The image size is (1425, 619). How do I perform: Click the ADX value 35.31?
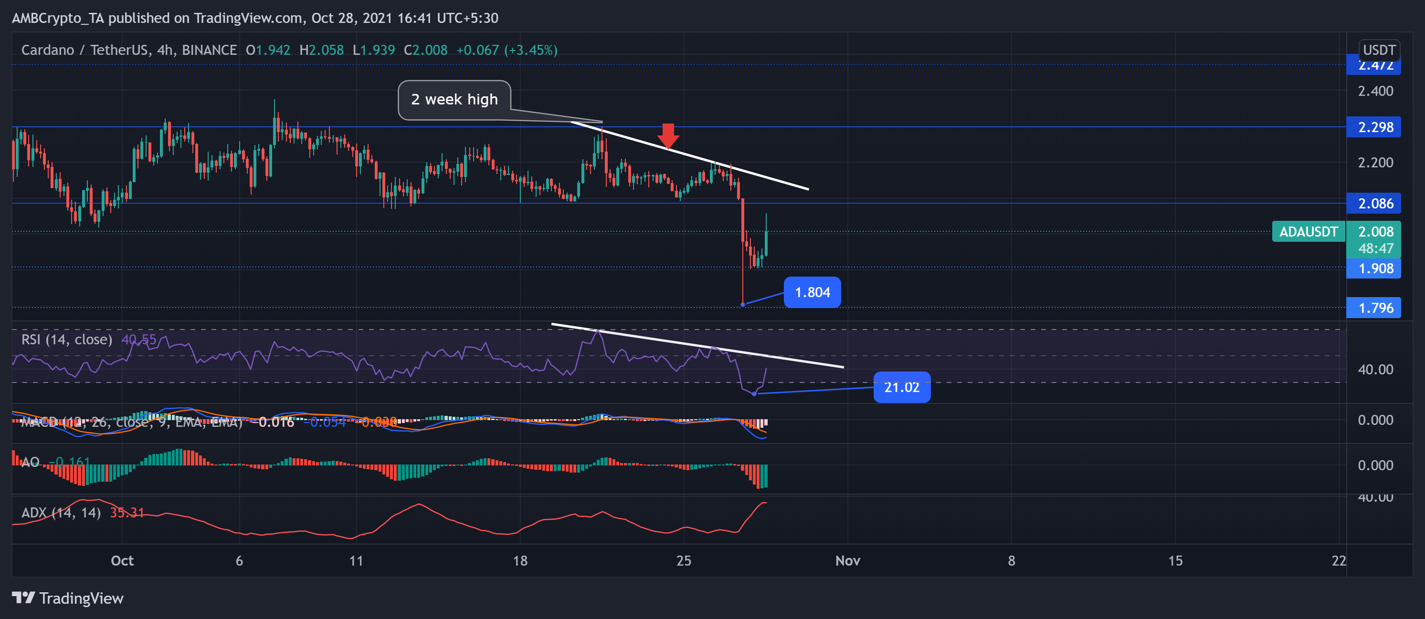click(127, 513)
